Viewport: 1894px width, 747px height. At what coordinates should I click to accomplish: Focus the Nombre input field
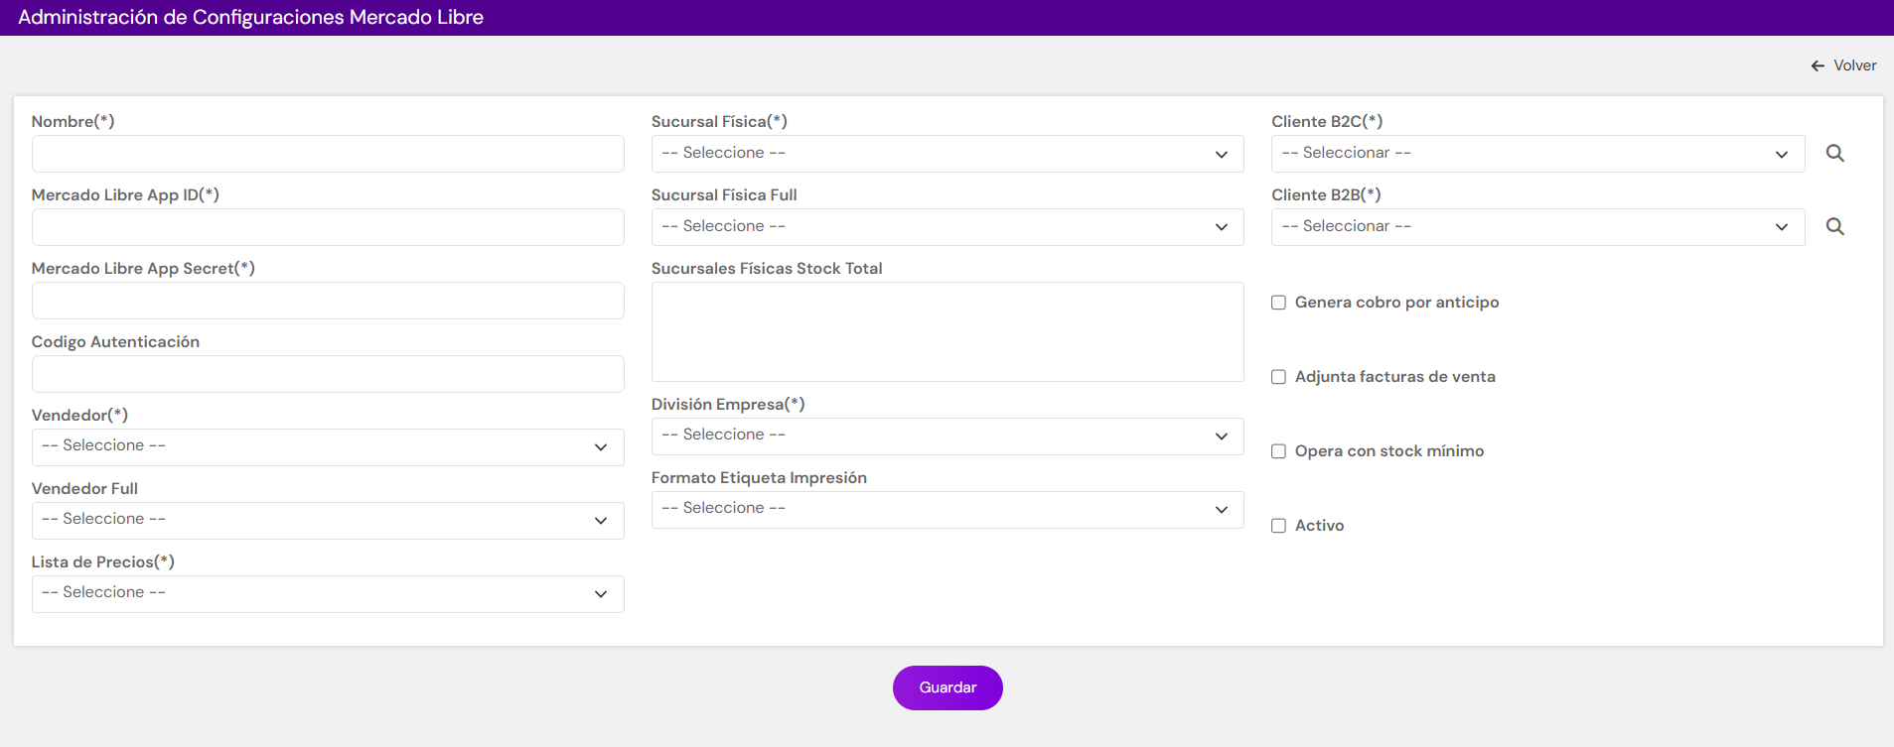[328, 154]
